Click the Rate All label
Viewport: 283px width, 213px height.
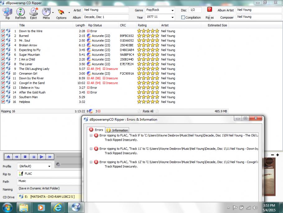(x=148, y=111)
